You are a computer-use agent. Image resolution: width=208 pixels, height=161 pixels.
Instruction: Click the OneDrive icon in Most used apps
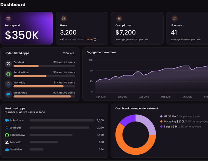tap(7, 150)
